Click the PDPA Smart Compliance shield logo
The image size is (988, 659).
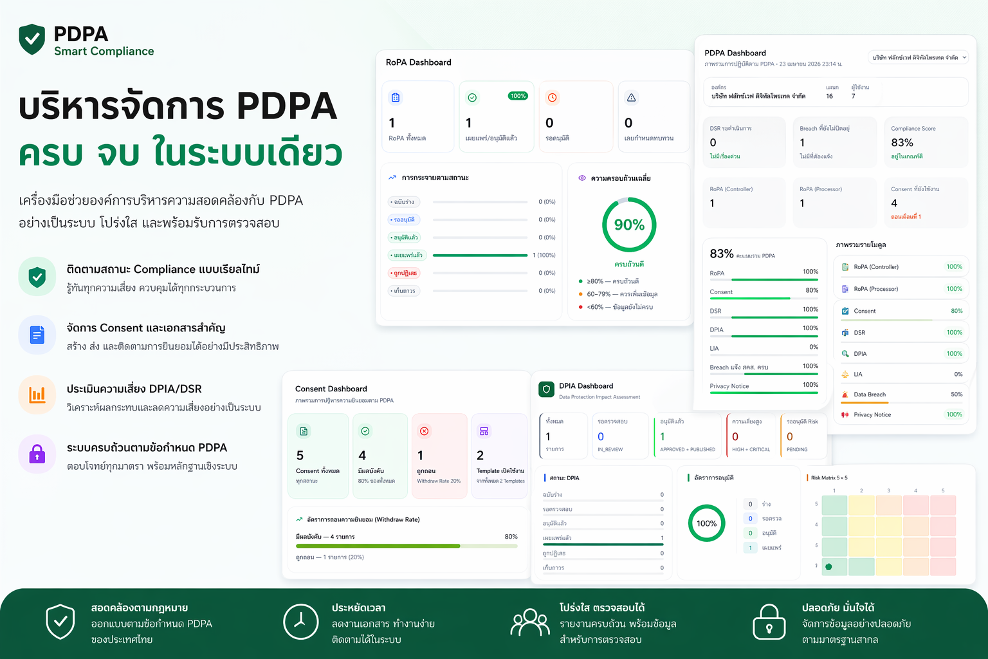click(32, 40)
